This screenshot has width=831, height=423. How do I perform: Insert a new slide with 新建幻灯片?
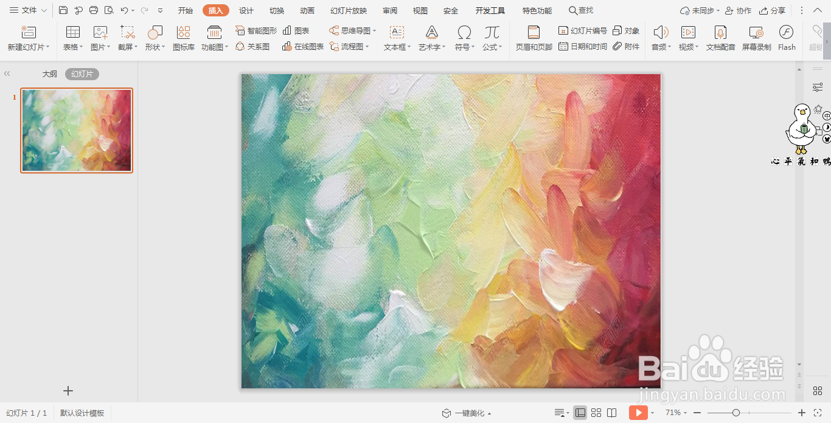coord(29,38)
